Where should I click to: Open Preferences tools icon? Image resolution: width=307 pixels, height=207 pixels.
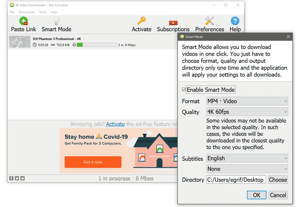[210, 21]
